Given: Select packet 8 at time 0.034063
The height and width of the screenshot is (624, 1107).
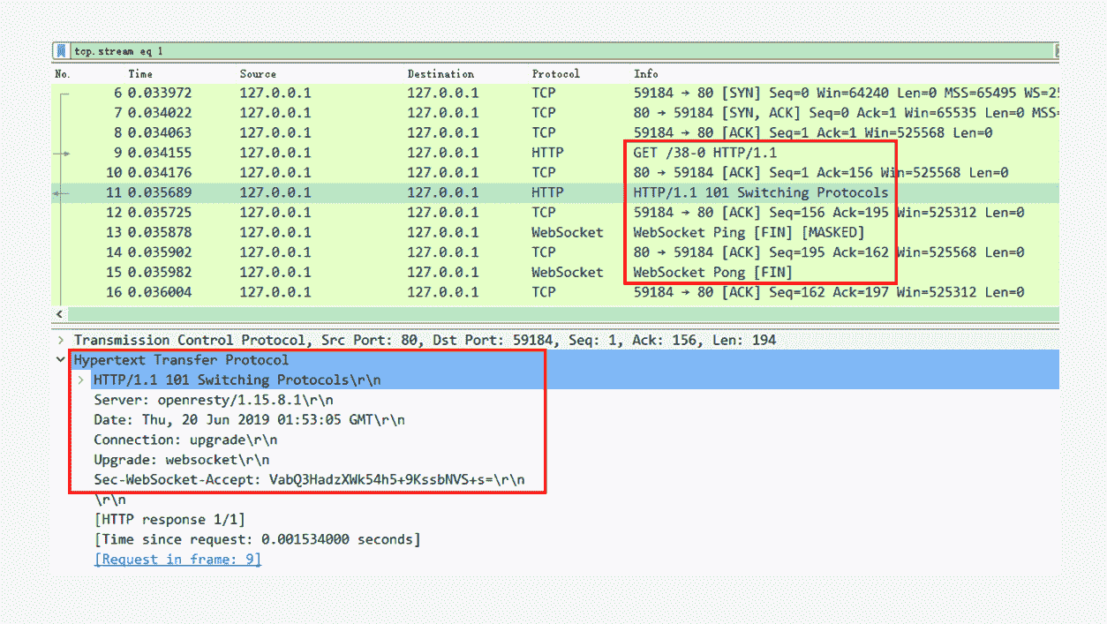Looking at the screenshot, I should tap(555, 133).
